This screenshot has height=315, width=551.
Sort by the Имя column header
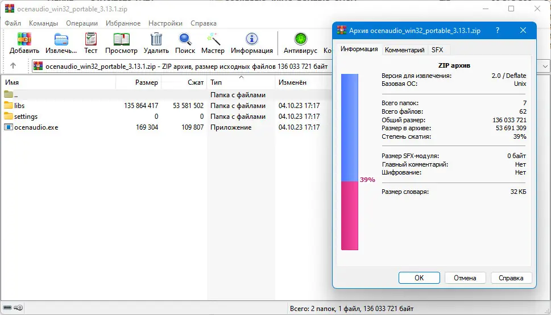click(59, 82)
